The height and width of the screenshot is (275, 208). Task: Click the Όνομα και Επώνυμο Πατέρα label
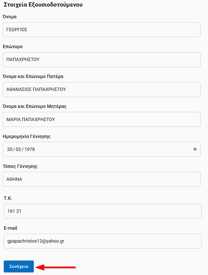point(33,76)
